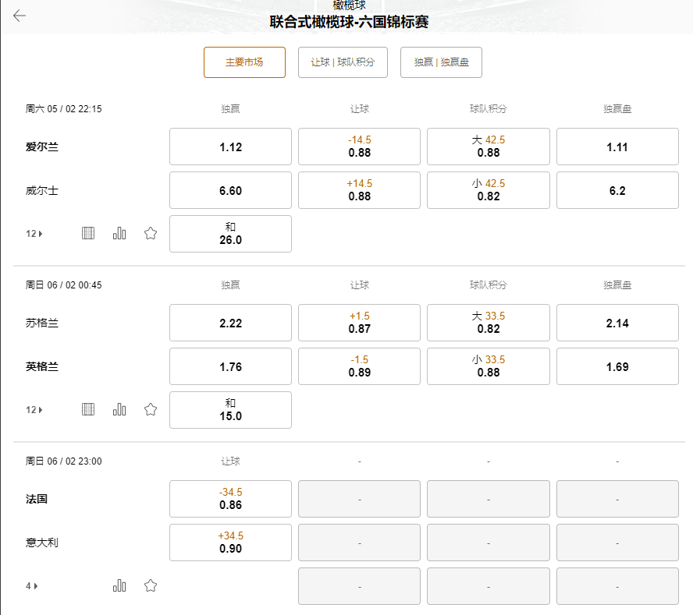Click the field view icon under Ireland match
The width and height of the screenshot is (693, 615).
coord(87,232)
